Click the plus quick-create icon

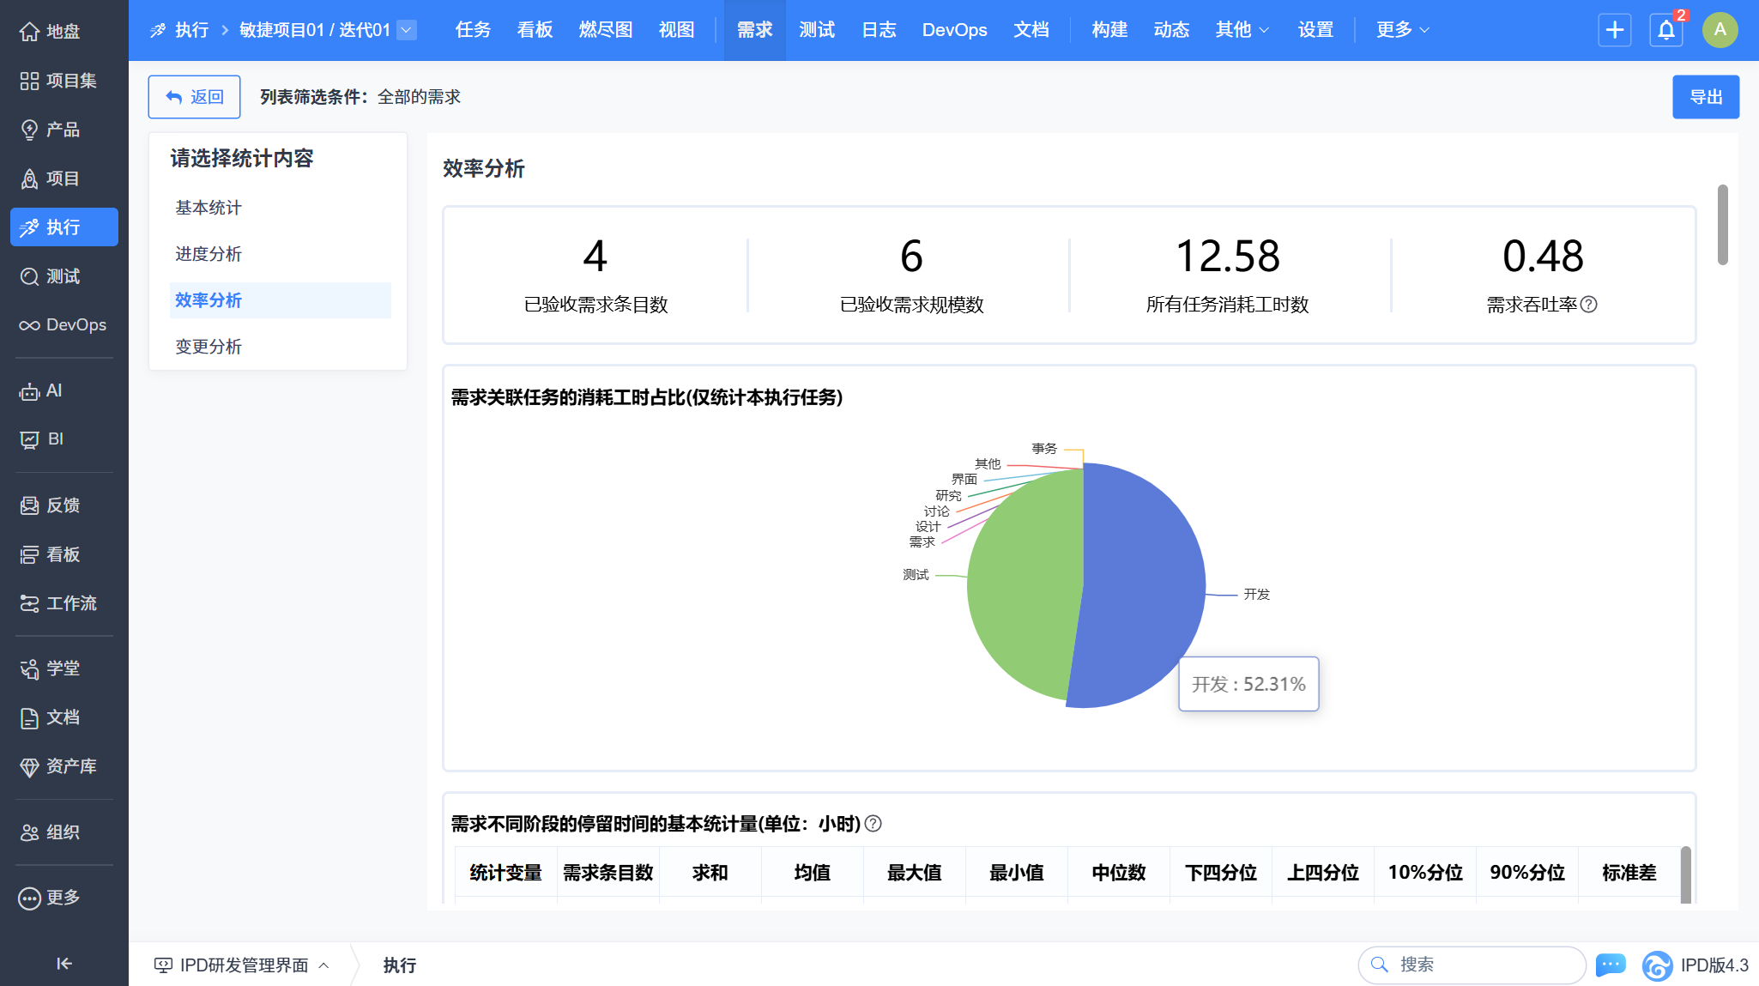click(x=1614, y=31)
